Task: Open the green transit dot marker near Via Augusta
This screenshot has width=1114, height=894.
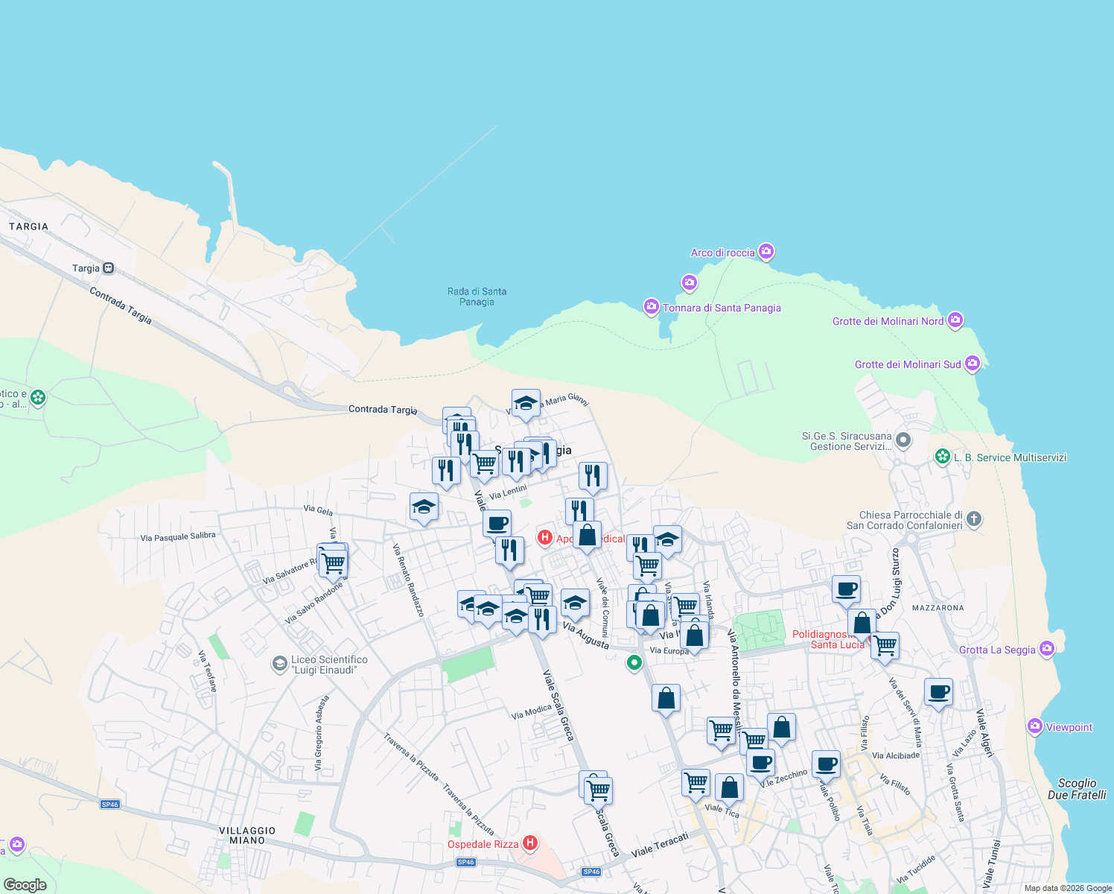Action: [634, 664]
